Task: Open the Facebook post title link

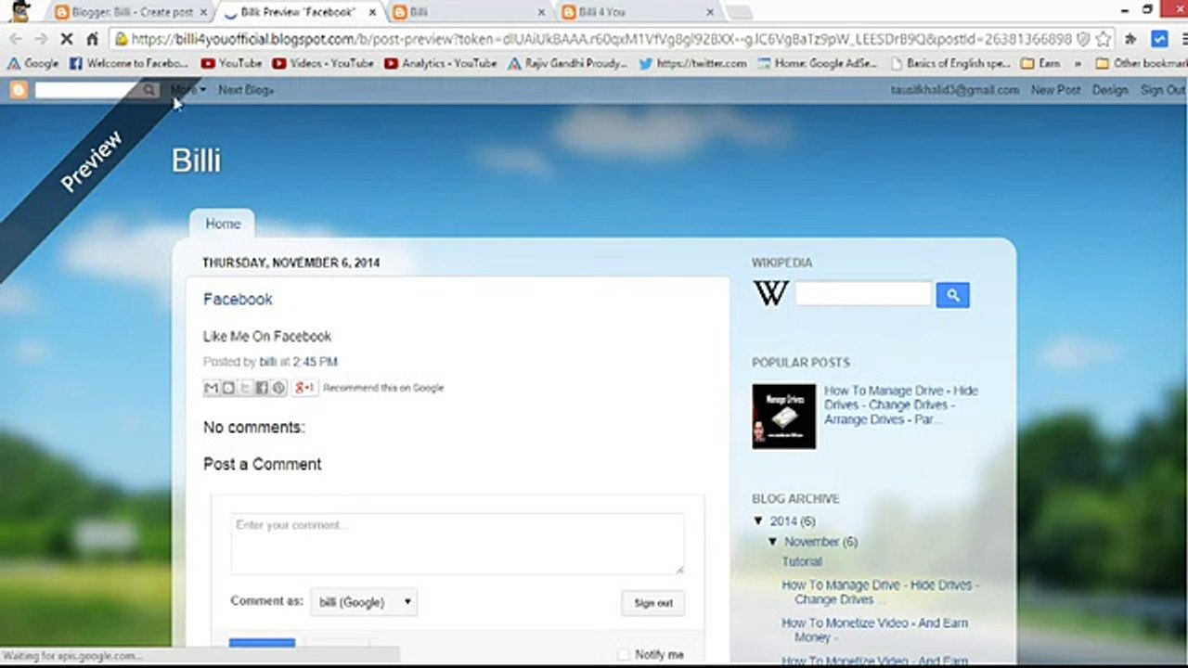Action: (x=238, y=299)
